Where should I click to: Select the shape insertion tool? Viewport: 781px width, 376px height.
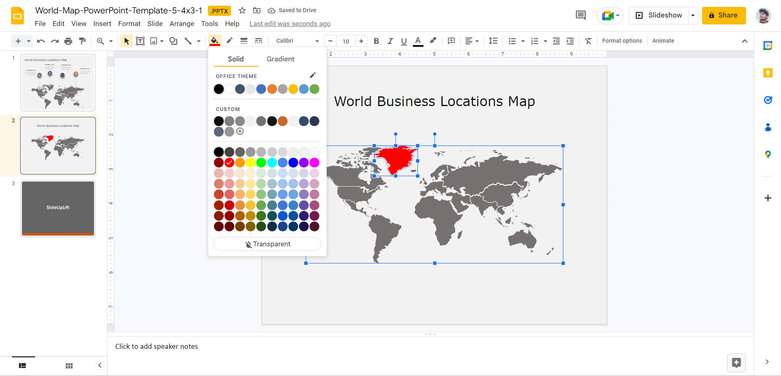173,41
